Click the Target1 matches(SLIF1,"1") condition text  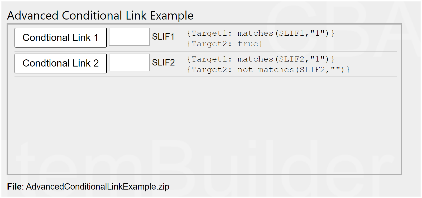261,33
